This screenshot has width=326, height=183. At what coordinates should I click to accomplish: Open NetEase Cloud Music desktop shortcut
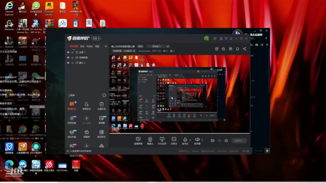(49, 166)
